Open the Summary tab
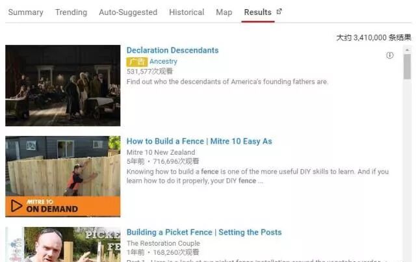Viewport: 416px width, 262px height. [x=26, y=12]
